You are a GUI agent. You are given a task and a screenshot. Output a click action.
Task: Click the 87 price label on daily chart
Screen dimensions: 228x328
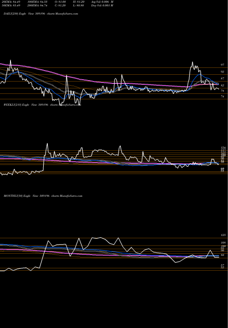click(x=223, y=79)
